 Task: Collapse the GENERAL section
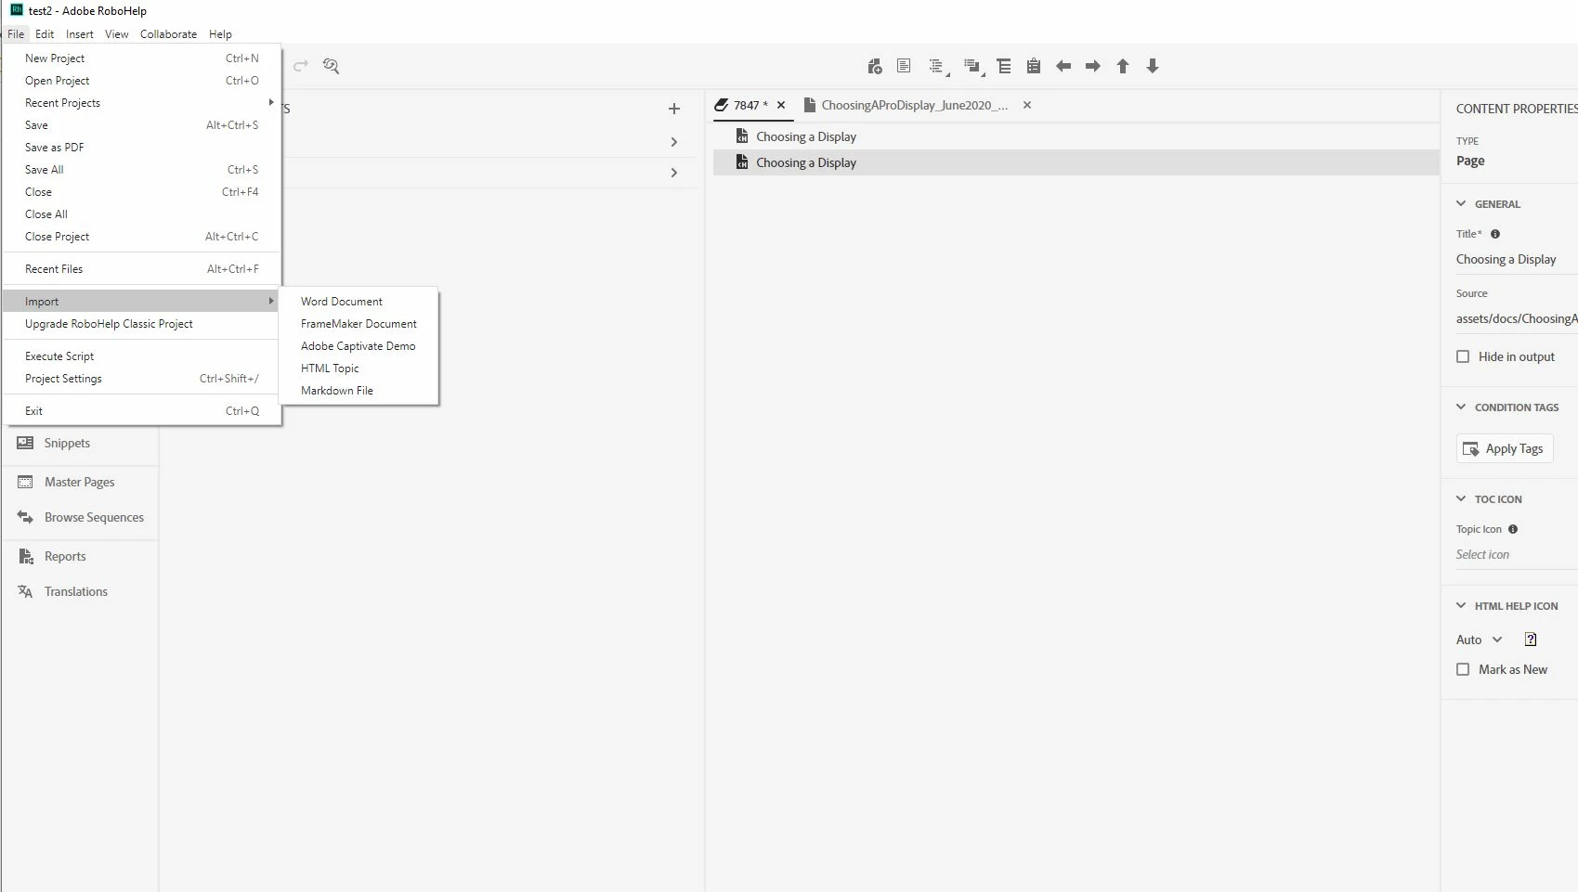click(1461, 203)
